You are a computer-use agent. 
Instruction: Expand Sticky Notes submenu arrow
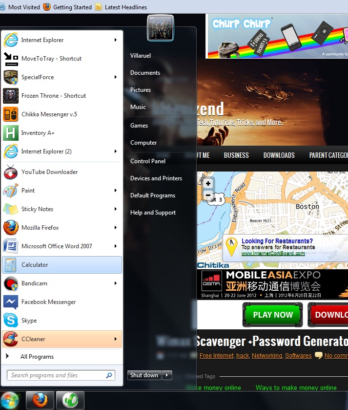[116, 209]
